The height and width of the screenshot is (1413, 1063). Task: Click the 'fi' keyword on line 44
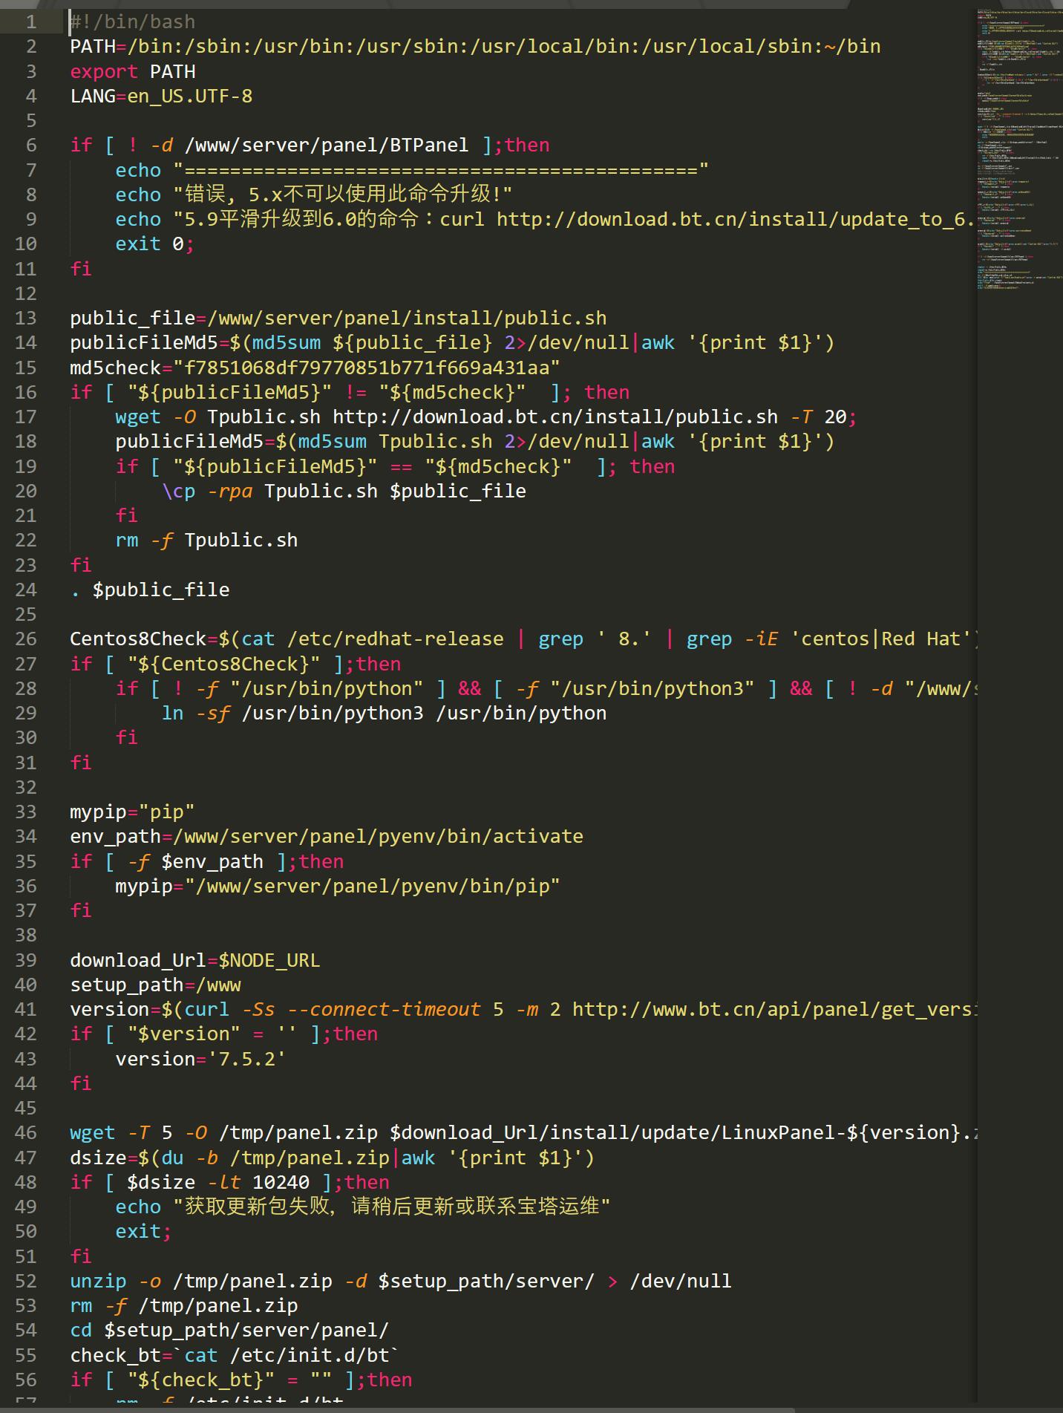coord(81,1084)
